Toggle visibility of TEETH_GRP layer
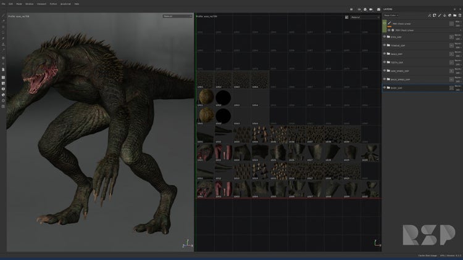This screenshot has width=463, height=260. pos(385,62)
